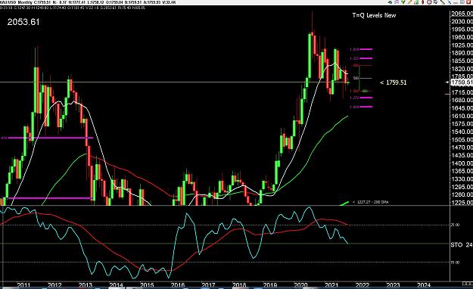Click the 2013 year label on time axis
The width and height of the screenshot is (473, 289).
point(86,285)
